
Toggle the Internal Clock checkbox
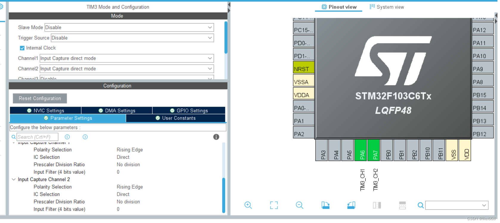pos(22,48)
